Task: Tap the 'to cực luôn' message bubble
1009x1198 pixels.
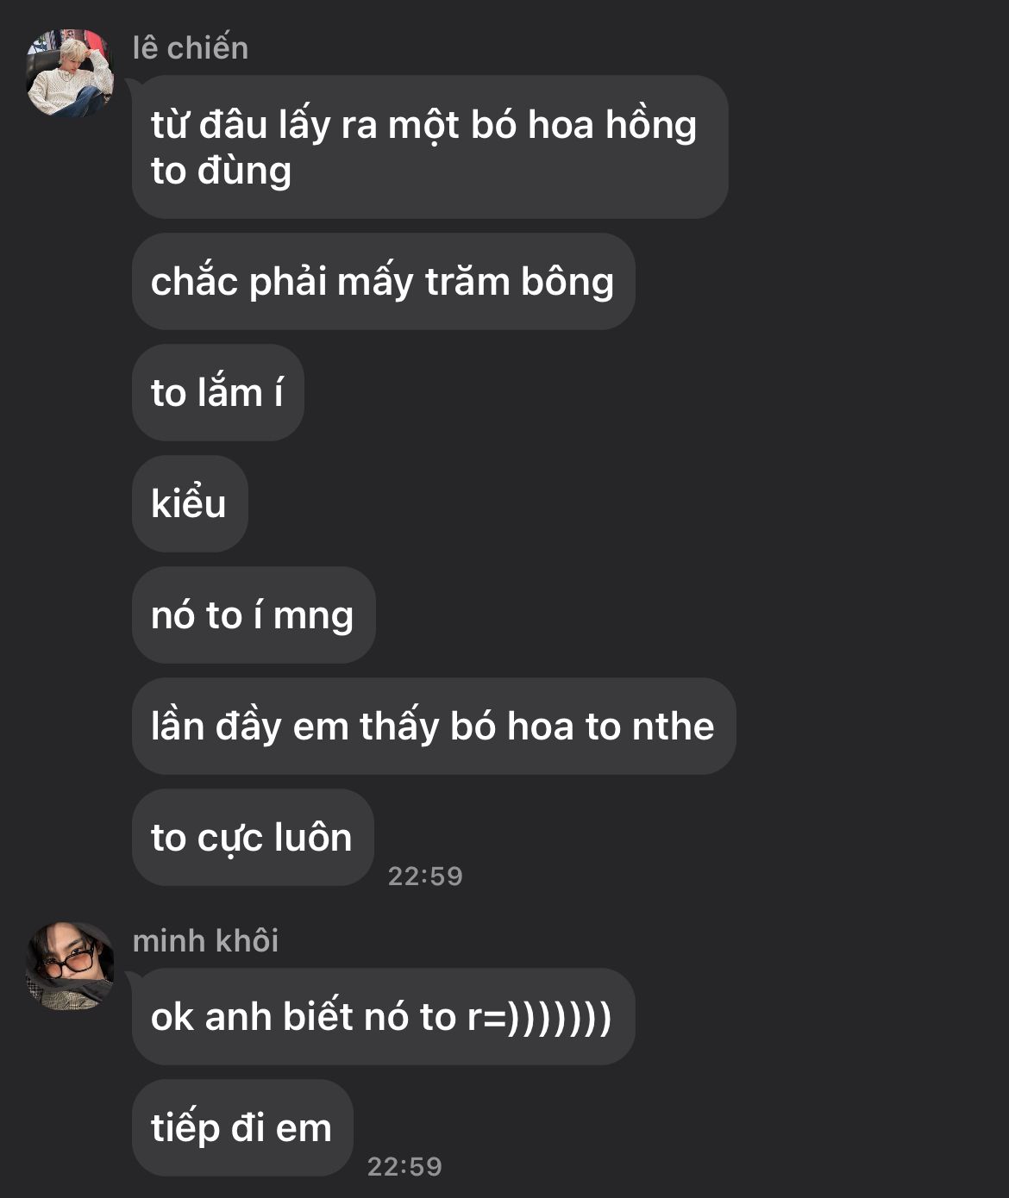Action: click(253, 838)
